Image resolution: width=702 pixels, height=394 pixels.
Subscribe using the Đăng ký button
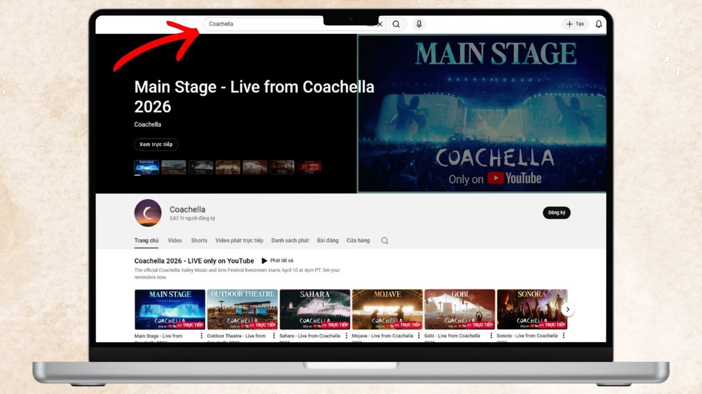(556, 212)
